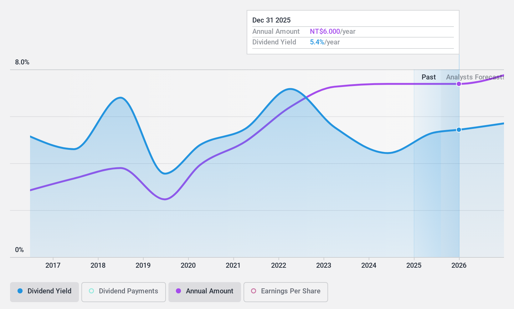Image resolution: width=514 pixels, height=309 pixels.
Task: Click the 2019 x-axis label
Action: (143, 265)
